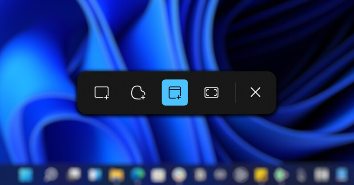Open white icon right of dark slim icon
The width and height of the screenshot is (354, 185).
[321, 175]
